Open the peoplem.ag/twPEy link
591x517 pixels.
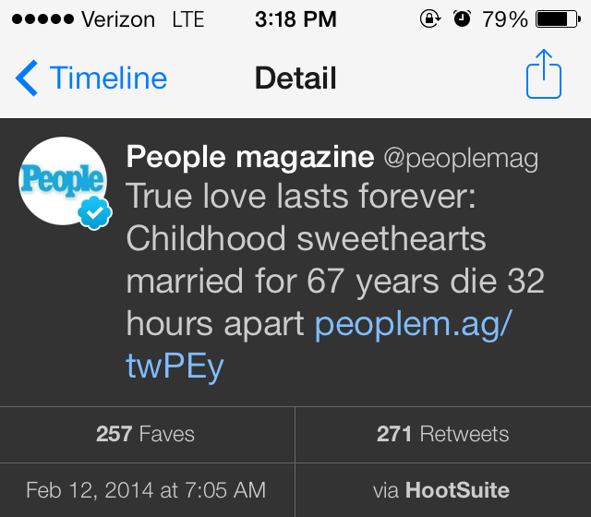[x=411, y=324]
